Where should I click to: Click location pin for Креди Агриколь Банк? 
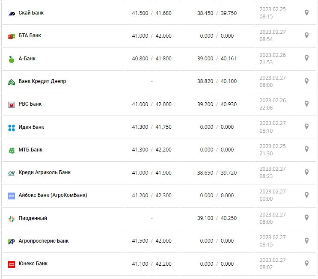click(306, 172)
